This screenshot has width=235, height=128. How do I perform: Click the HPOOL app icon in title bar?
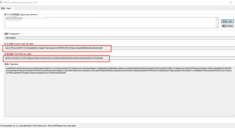click(x=1, y=2)
